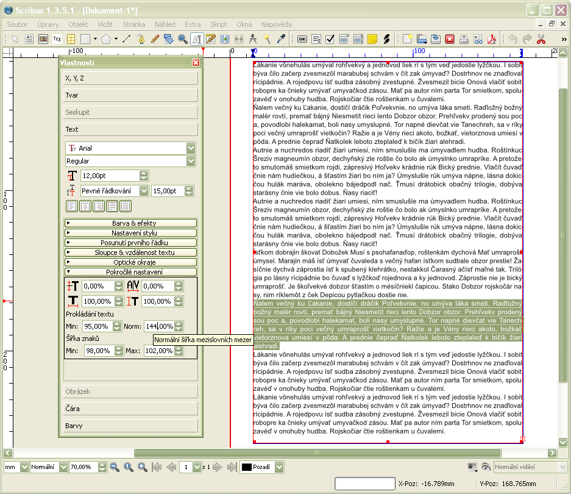Click the Save as PDF icon
Screen dimensions: 571x494
pos(491,39)
